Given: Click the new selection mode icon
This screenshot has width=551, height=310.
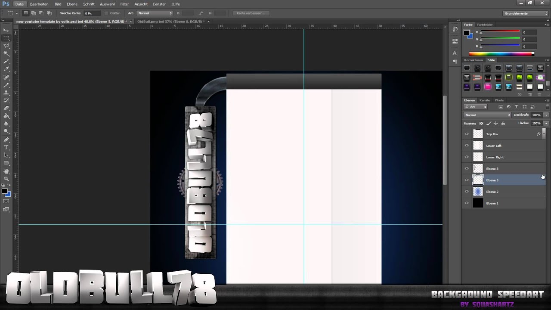Looking at the screenshot, I should [x=25, y=13].
